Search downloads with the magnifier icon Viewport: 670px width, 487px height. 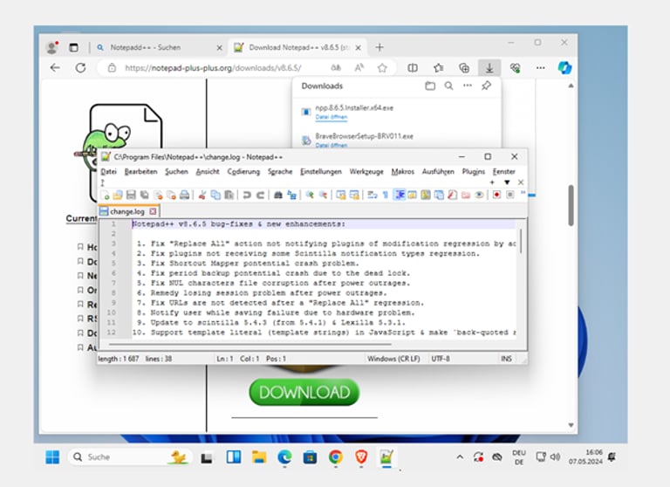(x=448, y=86)
